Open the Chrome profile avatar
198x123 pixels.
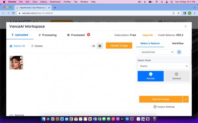[190, 13]
